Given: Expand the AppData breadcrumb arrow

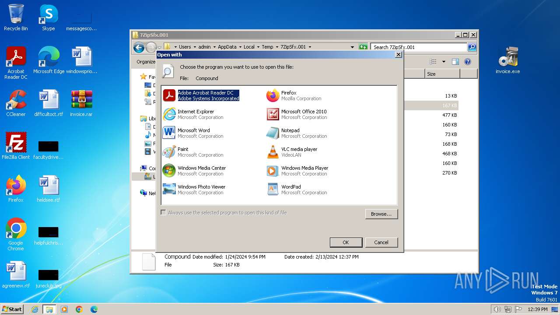Looking at the screenshot, I should click(239, 47).
